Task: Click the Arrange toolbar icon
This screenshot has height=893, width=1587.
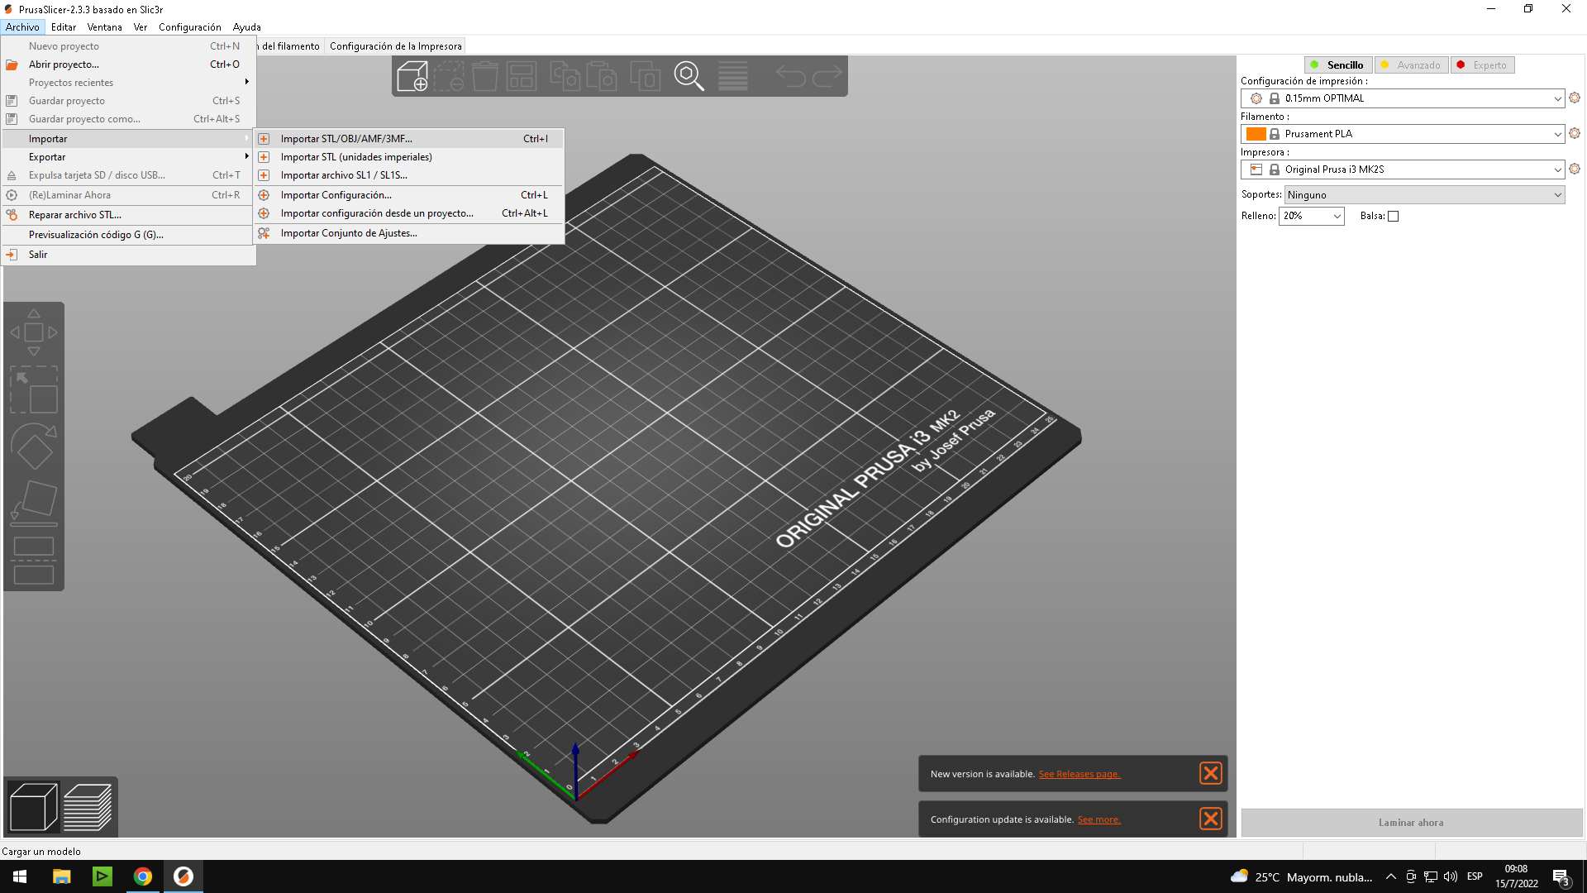Action: pos(522,76)
